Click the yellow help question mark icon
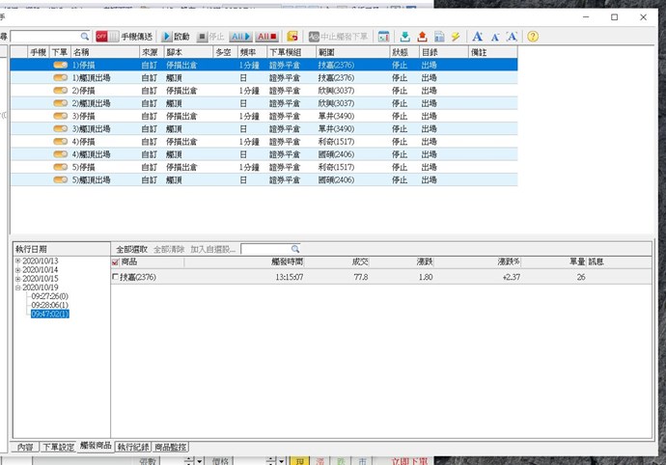The width and height of the screenshot is (666, 465). click(x=532, y=37)
